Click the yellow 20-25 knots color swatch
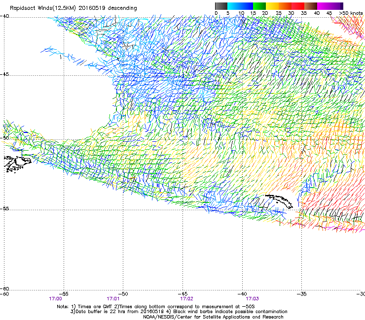The image size is (365, 320). [272, 6]
